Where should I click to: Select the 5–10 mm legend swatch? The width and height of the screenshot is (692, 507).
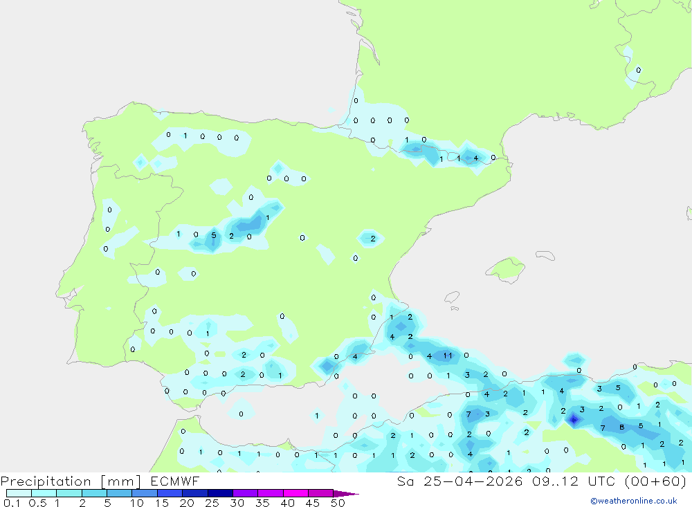click(x=119, y=493)
